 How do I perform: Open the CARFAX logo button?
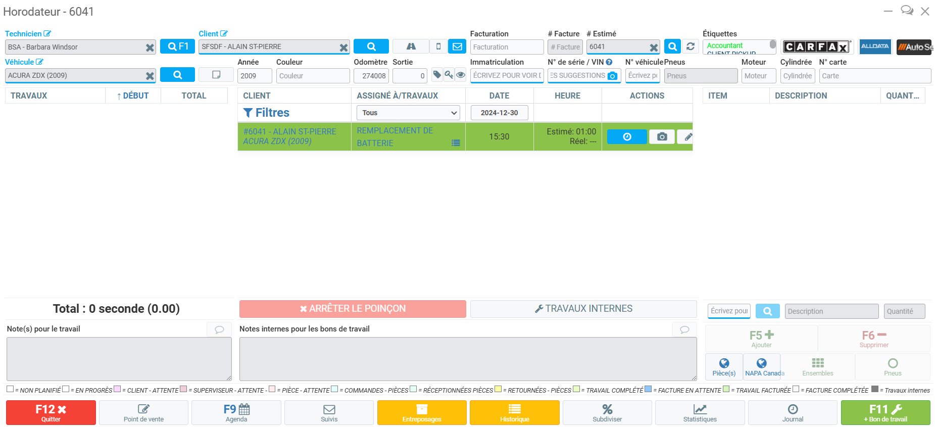(x=816, y=47)
